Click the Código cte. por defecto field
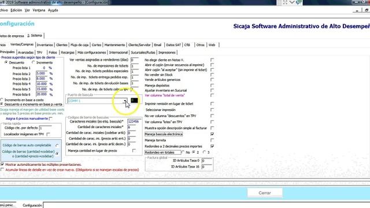This screenshot has height=208, width=370. [45, 128]
